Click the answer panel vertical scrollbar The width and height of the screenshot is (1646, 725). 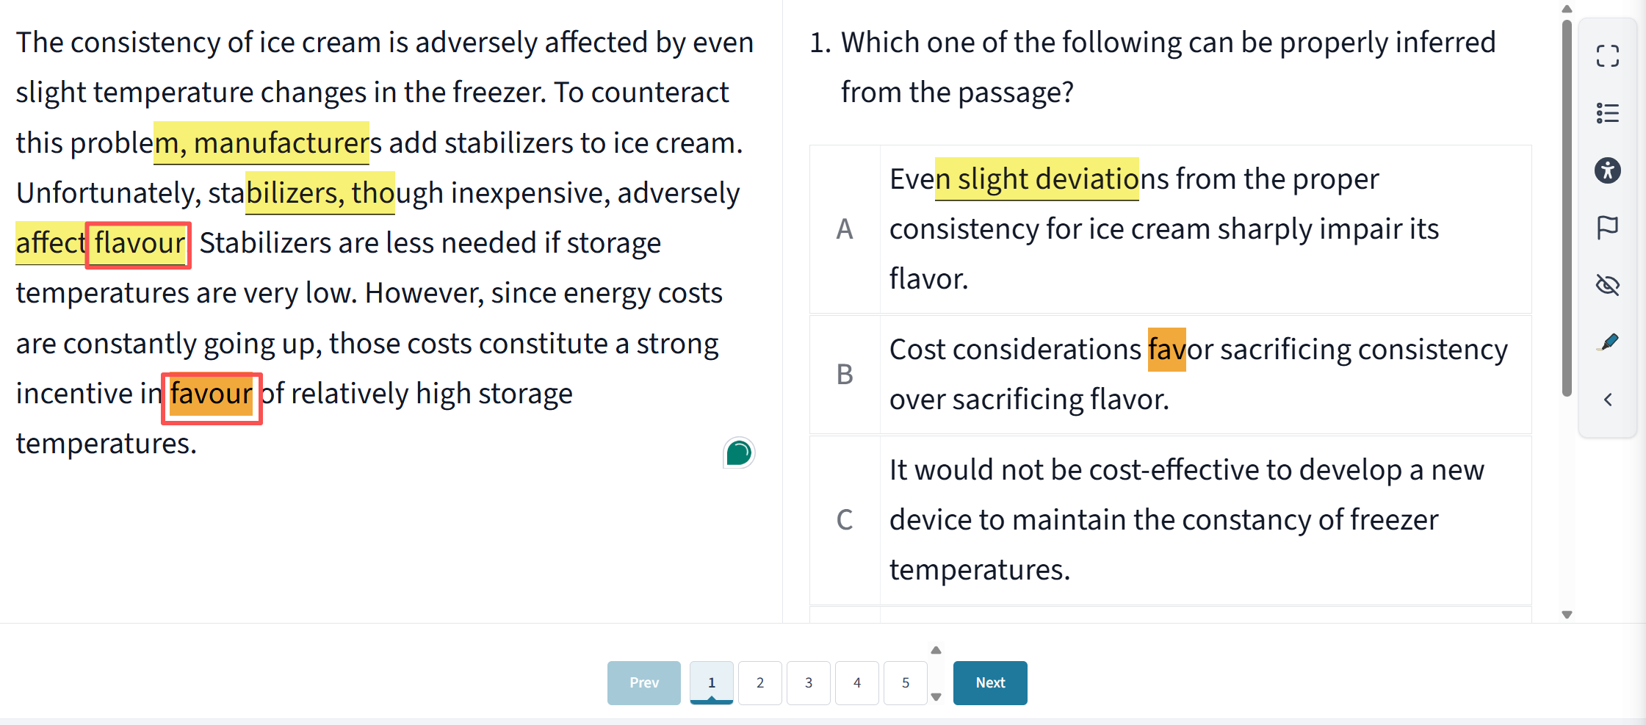tap(1567, 209)
